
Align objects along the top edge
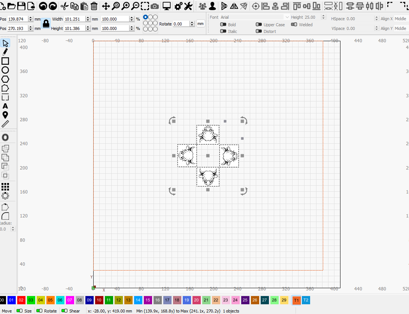click(x=297, y=6)
